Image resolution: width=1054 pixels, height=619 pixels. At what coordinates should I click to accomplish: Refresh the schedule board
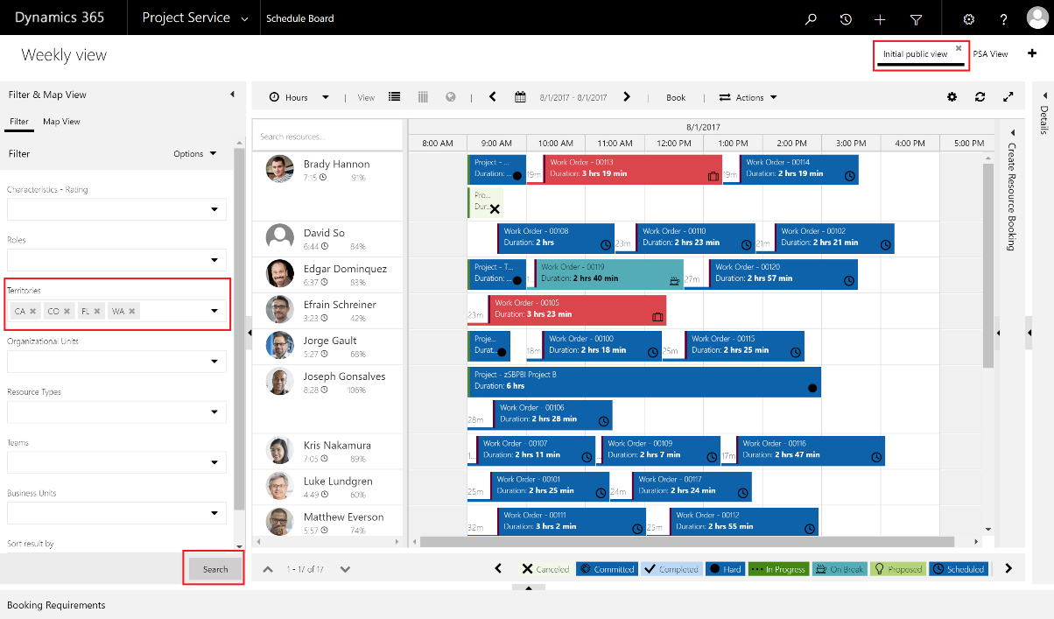(980, 97)
